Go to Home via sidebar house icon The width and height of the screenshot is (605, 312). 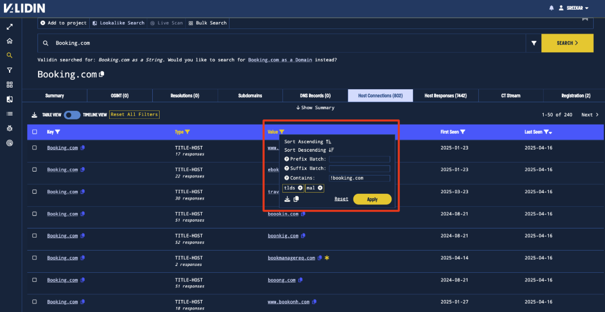click(10, 40)
